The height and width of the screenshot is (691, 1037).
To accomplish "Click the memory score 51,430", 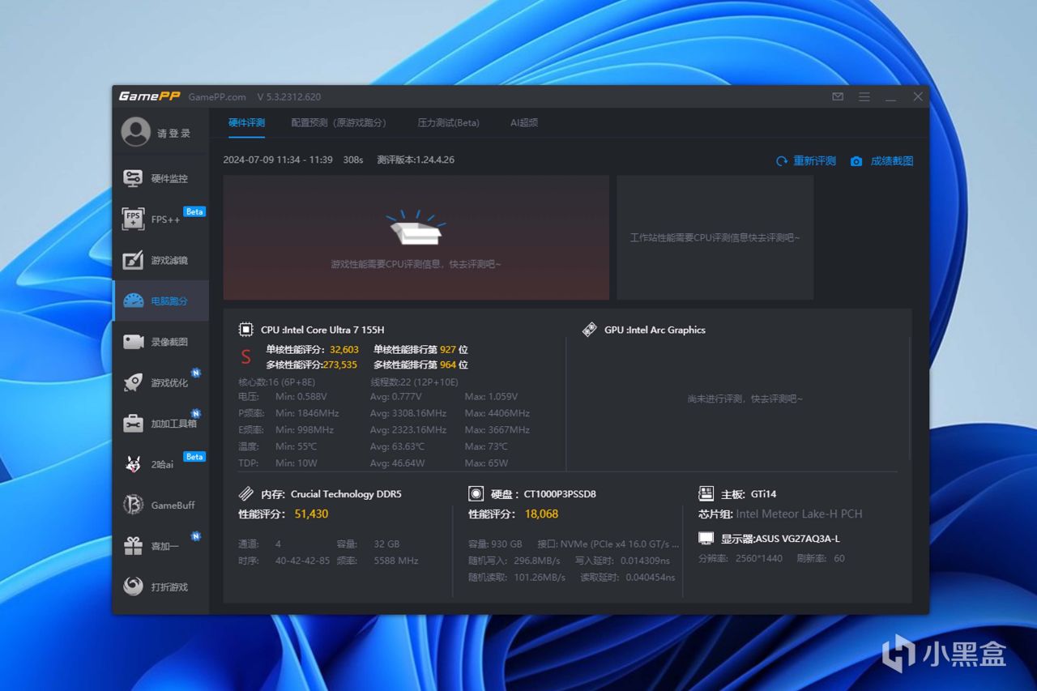I will (311, 514).
